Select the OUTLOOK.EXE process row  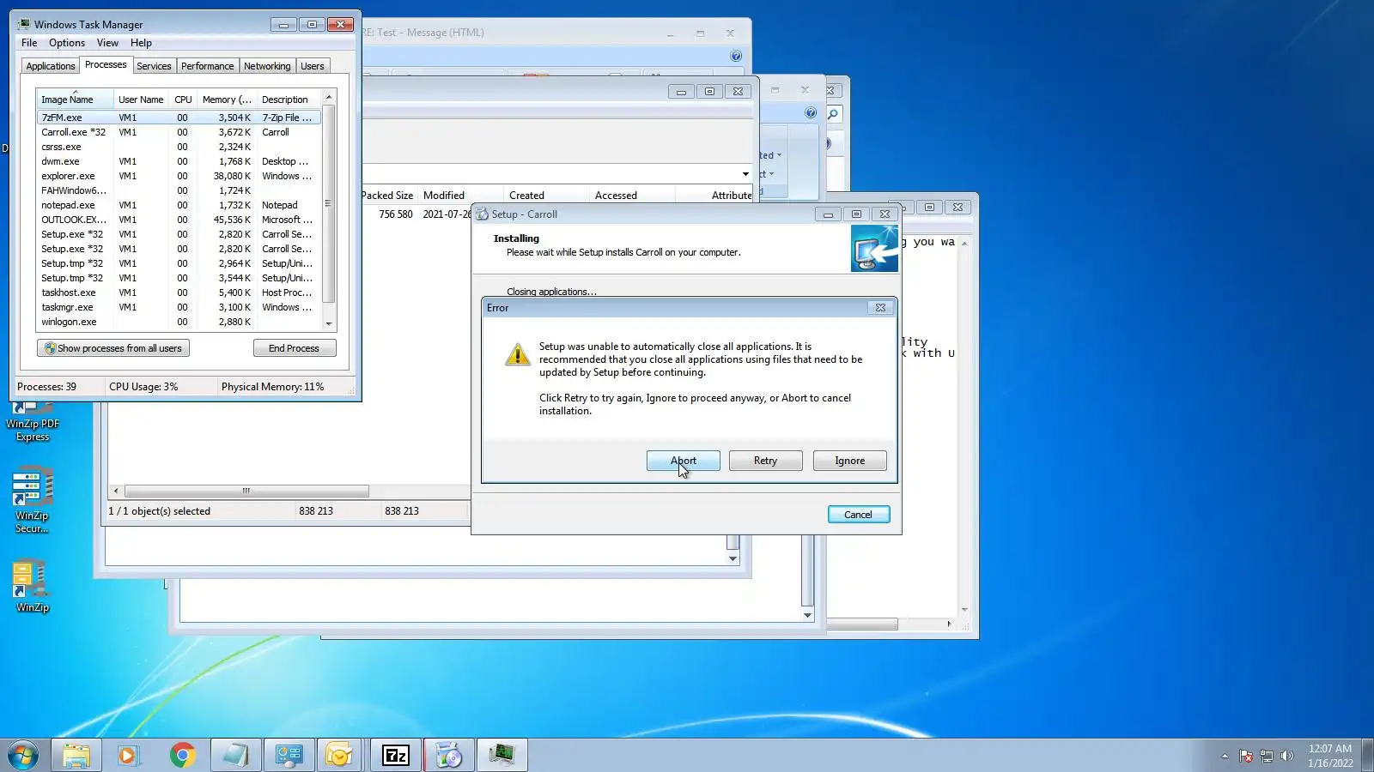point(179,220)
